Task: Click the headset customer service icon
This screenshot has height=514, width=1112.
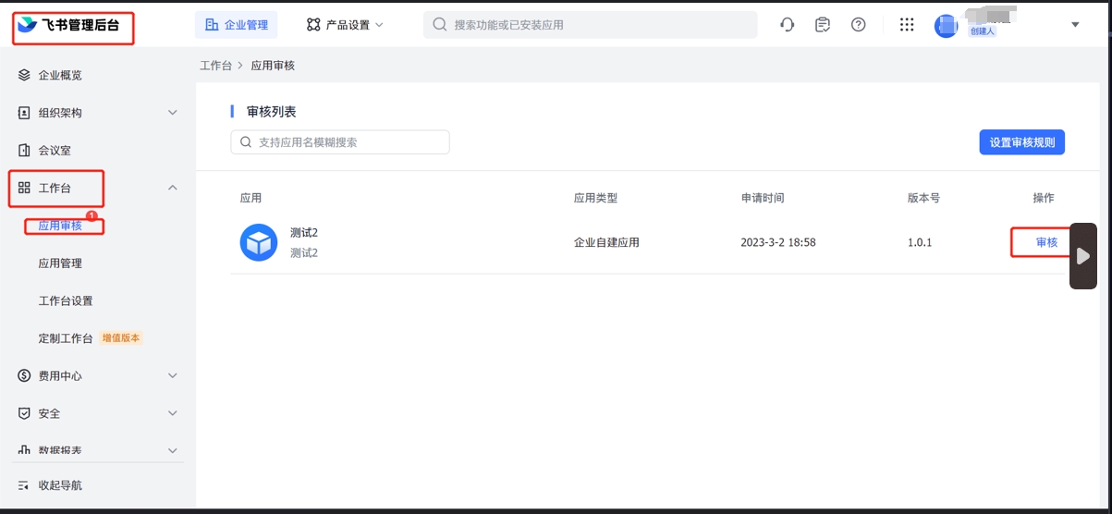Action: [x=788, y=25]
